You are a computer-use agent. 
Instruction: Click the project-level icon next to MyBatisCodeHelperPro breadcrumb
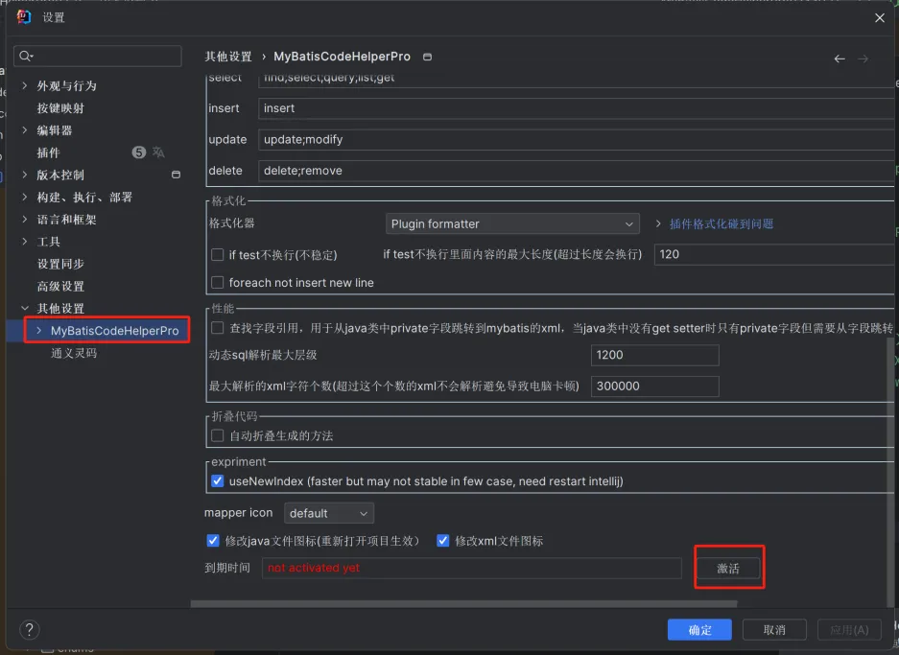coord(427,57)
